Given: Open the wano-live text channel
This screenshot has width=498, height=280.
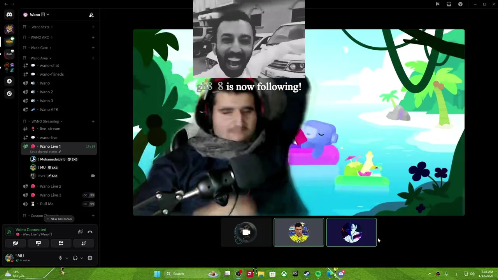Looking at the screenshot, I should 59,138.
